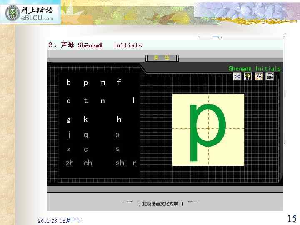
Task: Click the page number 15
Action: click(292, 218)
